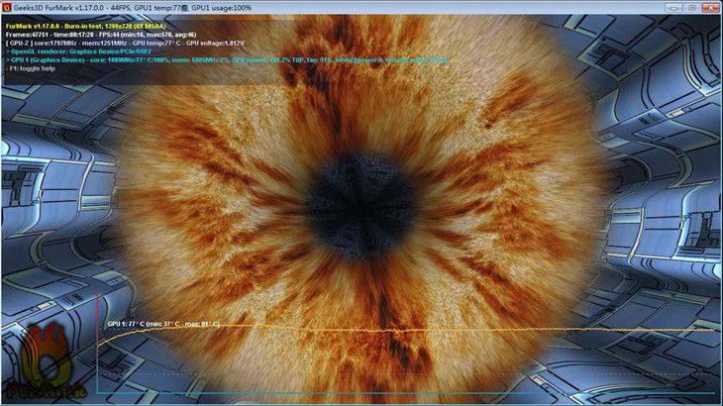The width and height of the screenshot is (723, 406).
Task: Click the 'GPU 1 (Graphics Device) - core' line
Action: pyautogui.click(x=227, y=59)
